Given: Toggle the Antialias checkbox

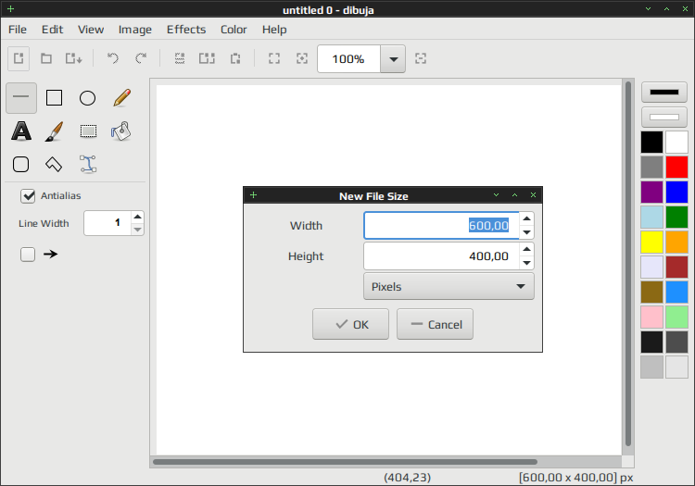Looking at the screenshot, I should (28, 196).
